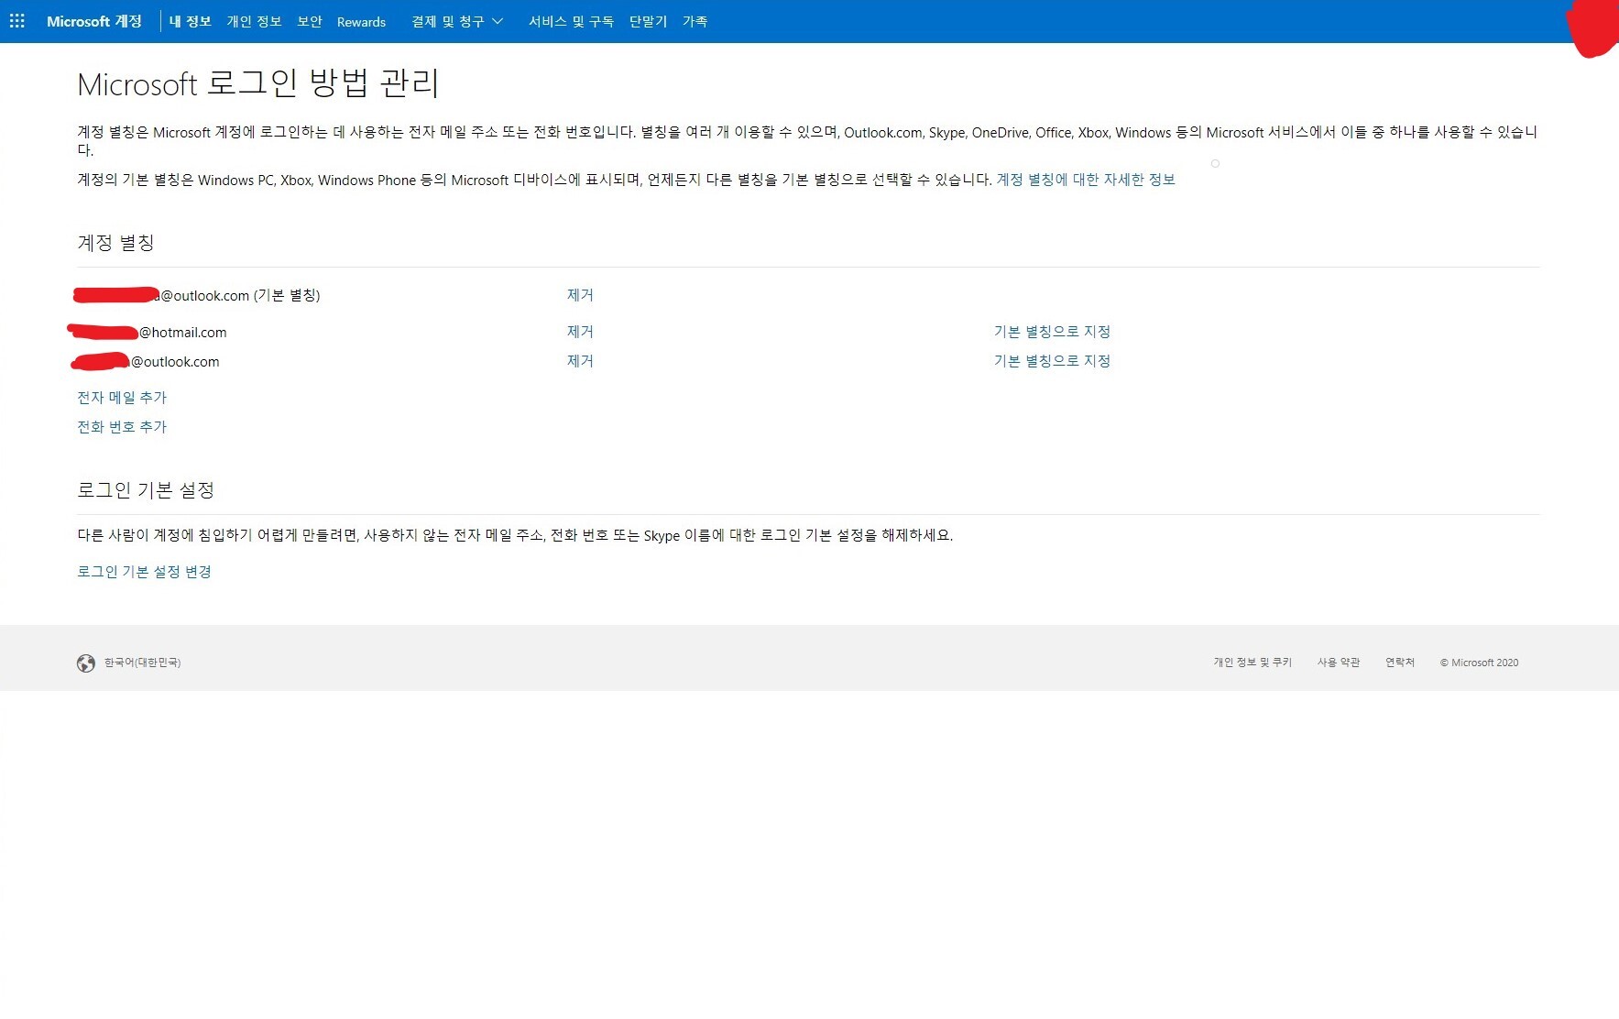1619x1019 pixels.
Task: Open 사용 약관 footer link
Action: (x=1339, y=663)
